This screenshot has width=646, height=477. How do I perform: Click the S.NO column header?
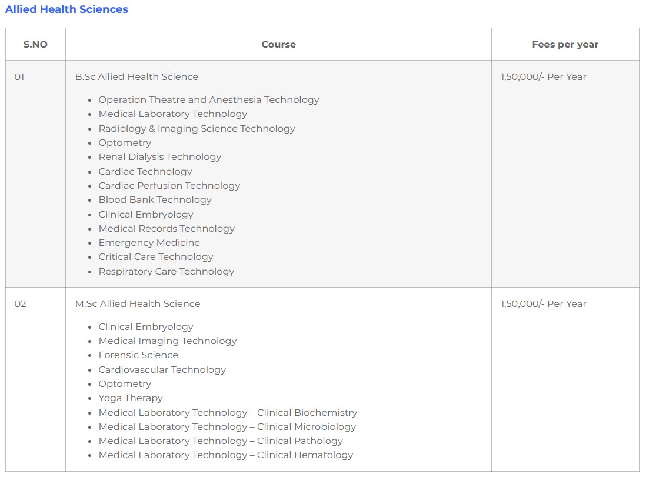point(35,44)
